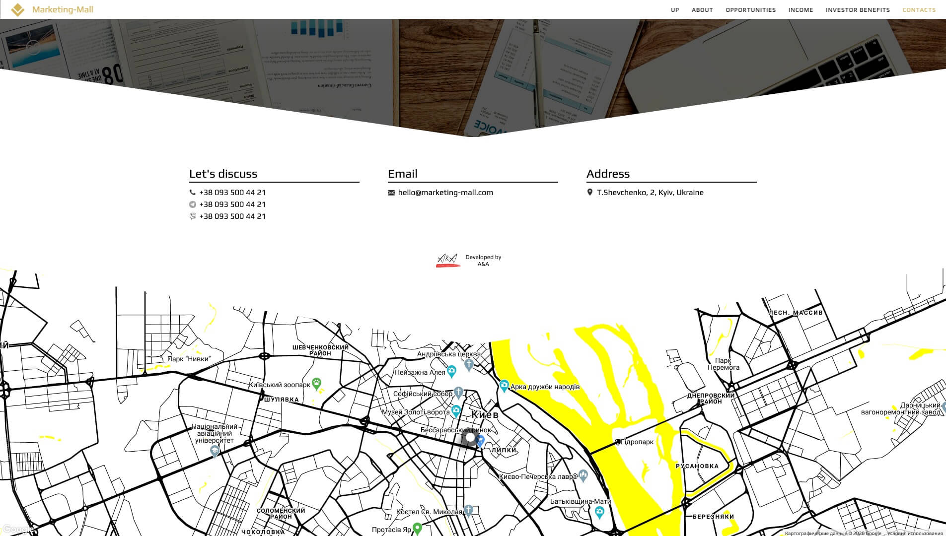
Task: Click the СОЛОМЕНСКИЙ РАЙОН map label
Action: [281, 514]
